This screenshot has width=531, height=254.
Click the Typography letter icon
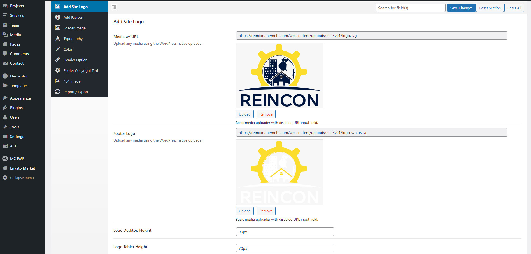click(x=58, y=39)
